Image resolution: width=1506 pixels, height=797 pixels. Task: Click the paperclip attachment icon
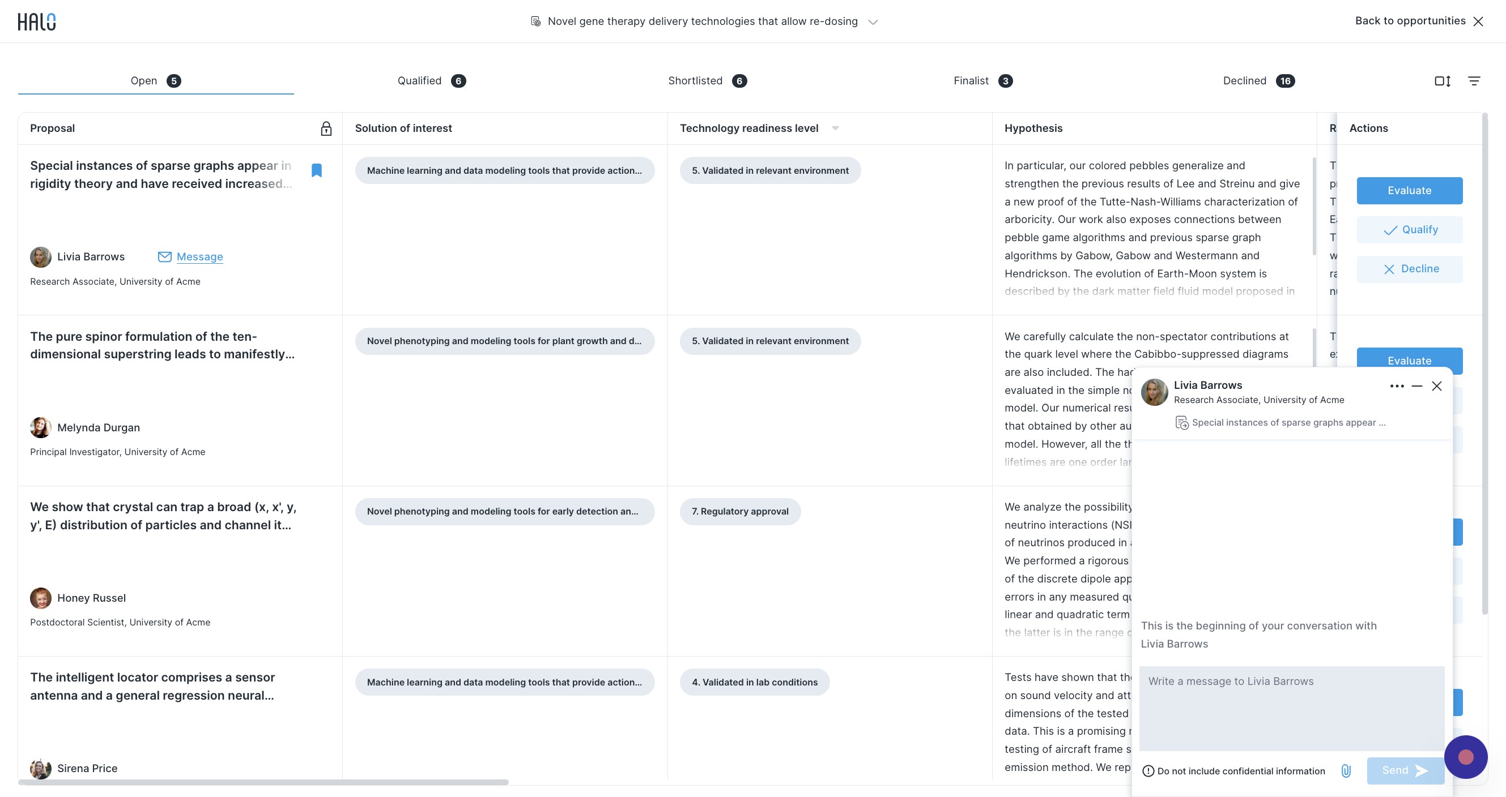[x=1346, y=771]
